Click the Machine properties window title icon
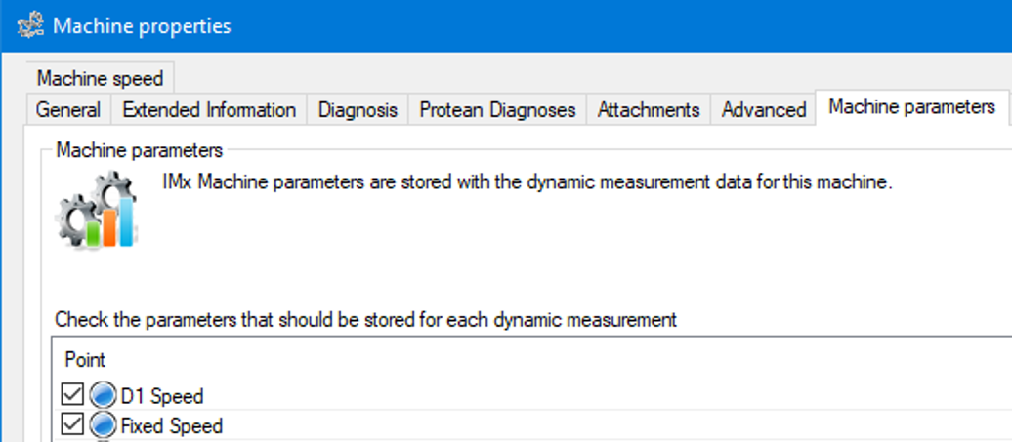1012x442 pixels. pyautogui.click(x=30, y=25)
